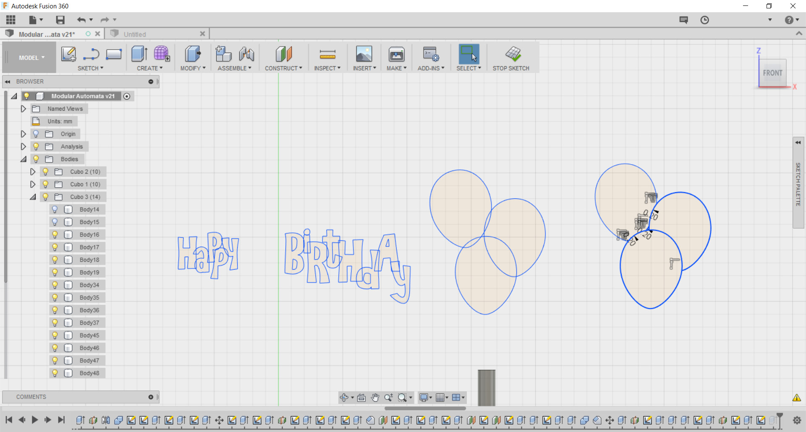The width and height of the screenshot is (806, 432).
Task: Hide the Analysis folder
Action: (36, 146)
